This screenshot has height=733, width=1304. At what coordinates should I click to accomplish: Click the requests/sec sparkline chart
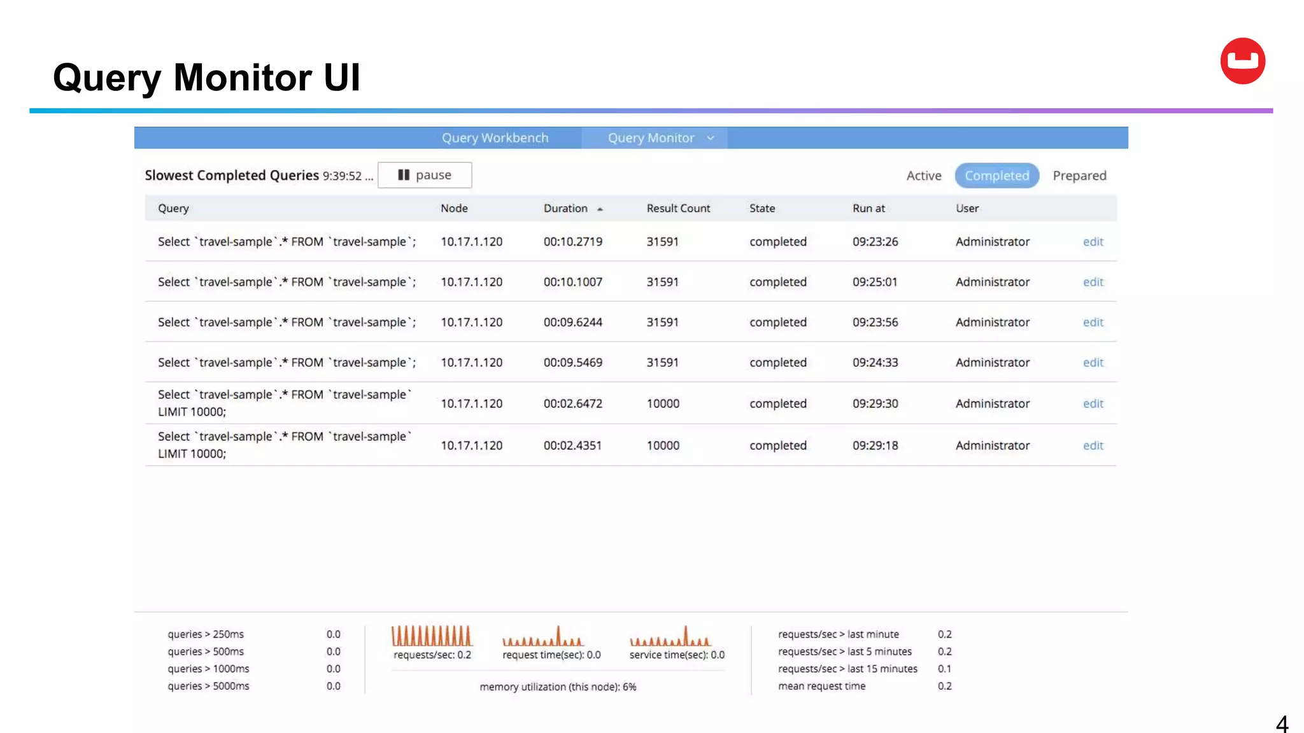[432, 636]
